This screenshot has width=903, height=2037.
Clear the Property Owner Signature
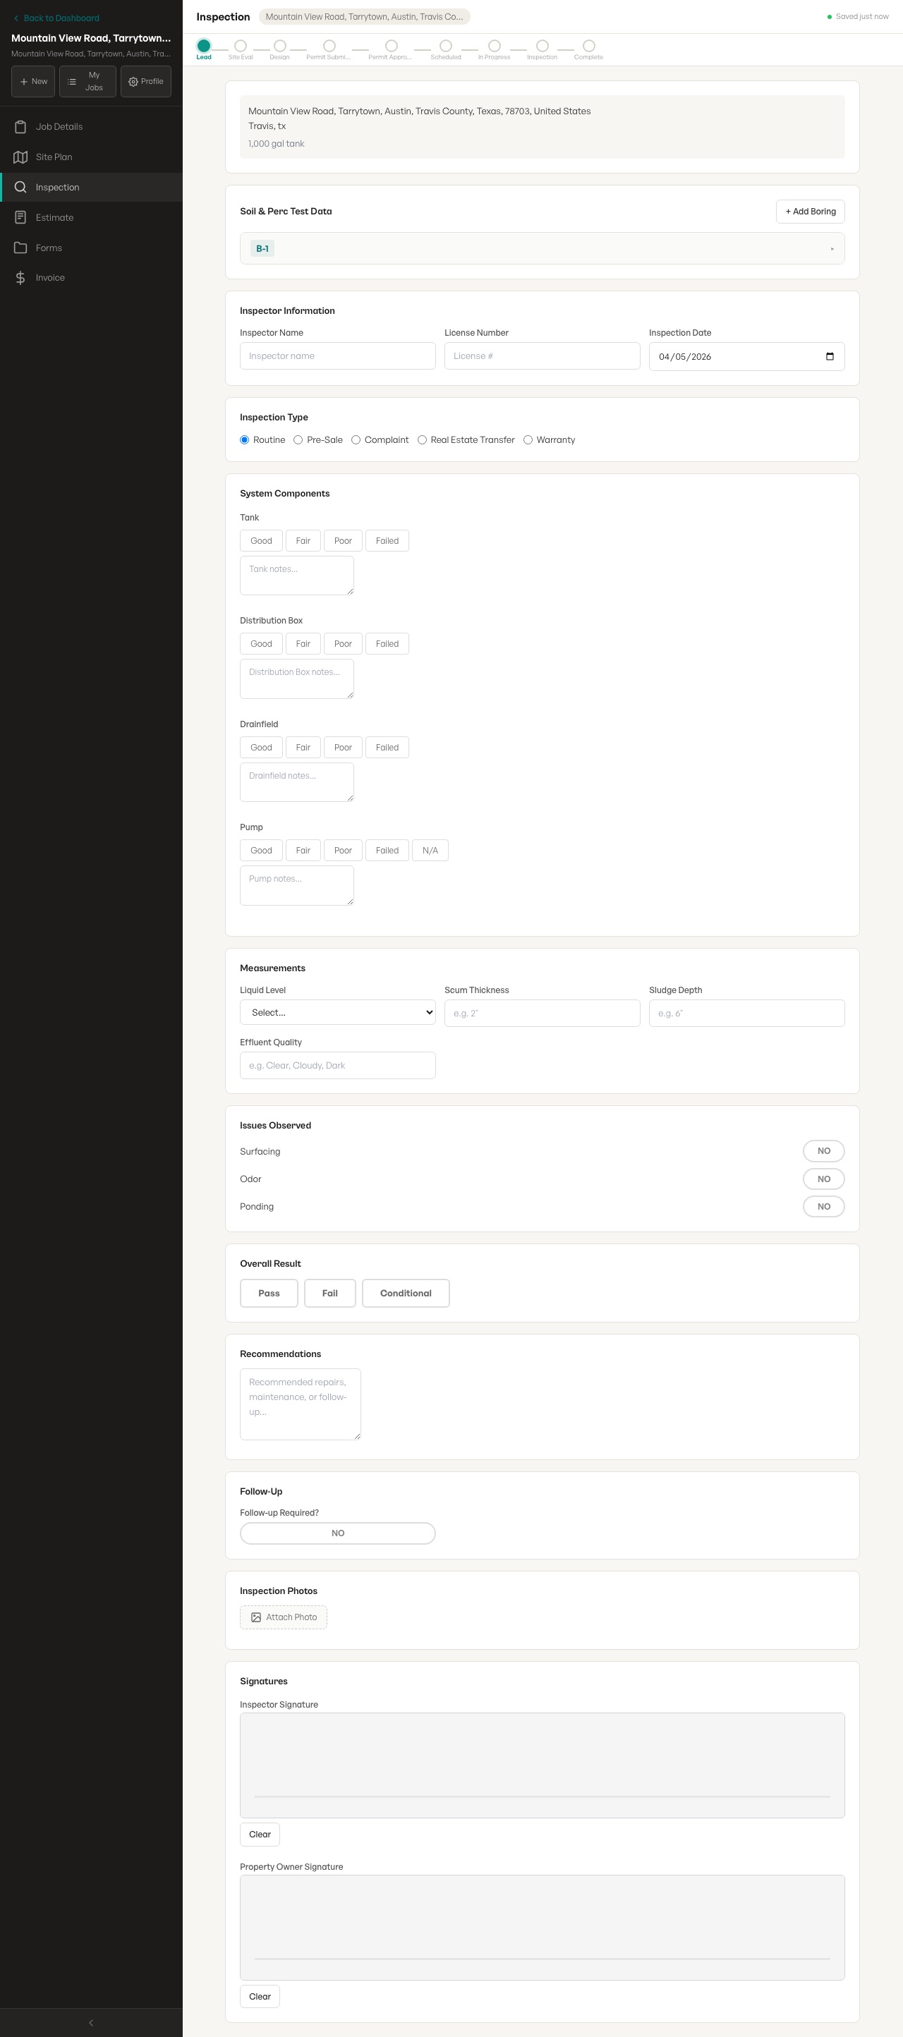tap(260, 1996)
